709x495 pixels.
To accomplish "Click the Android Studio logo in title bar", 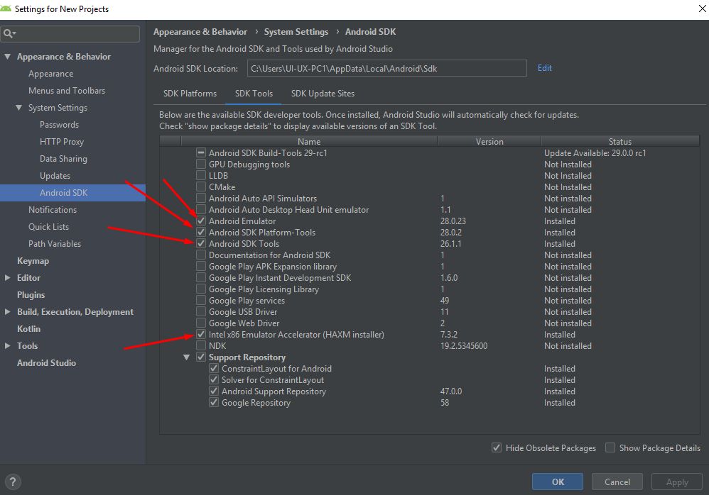I will tap(6, 9).
